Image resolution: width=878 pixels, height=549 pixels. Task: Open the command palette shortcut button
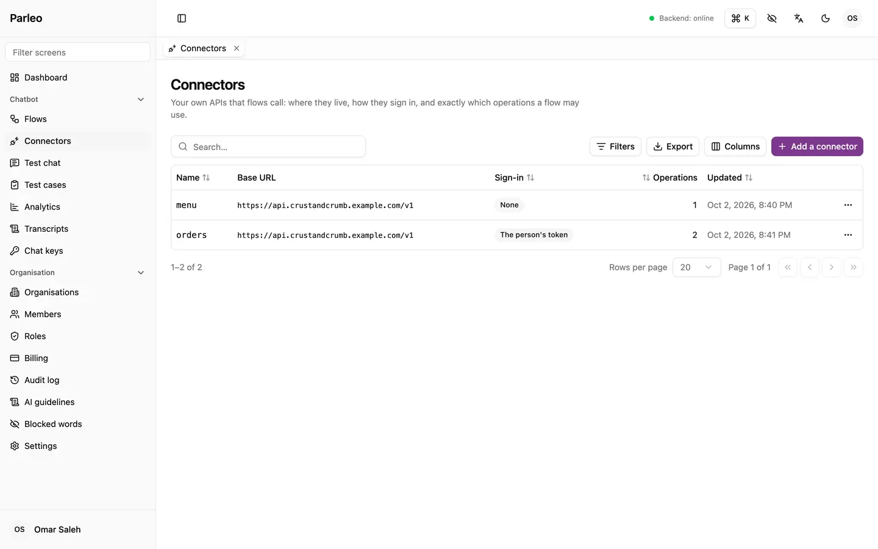[x=740, y=18]
